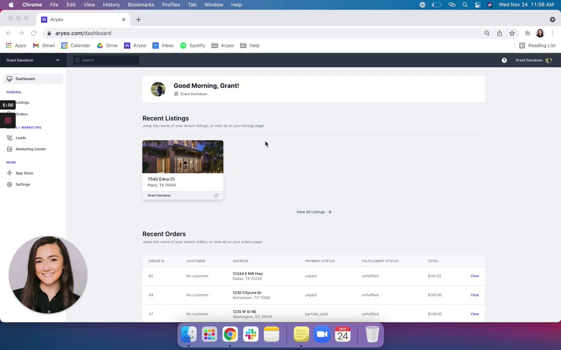Image resolution: width=561 pixels, height=350 pixels.
Task: Click the share icon in address bar
Action: click(500, 33)
